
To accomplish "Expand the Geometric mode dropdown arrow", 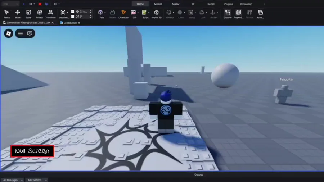I will (68, 12).
